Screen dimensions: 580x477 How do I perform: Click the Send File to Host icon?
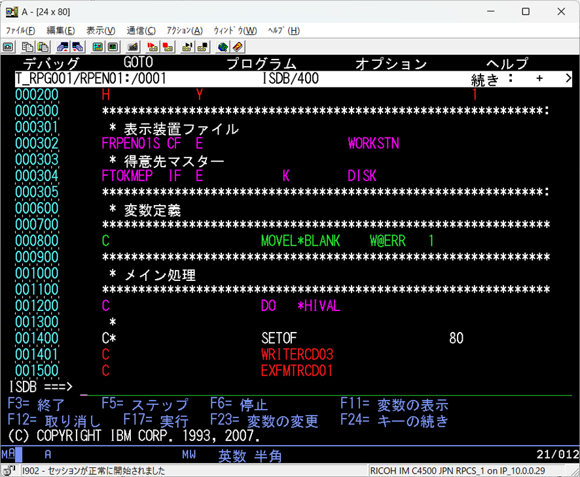pyautogui.click(x=62, y=47)
